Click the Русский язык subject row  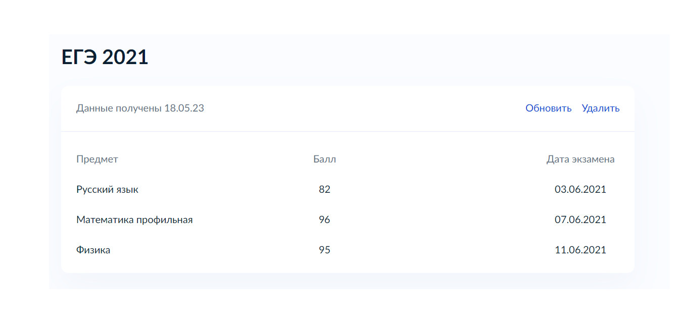pyautogui.click(x=107, y=190)
